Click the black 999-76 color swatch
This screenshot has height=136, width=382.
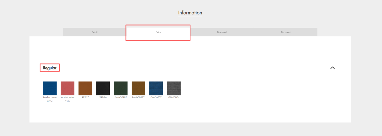click(103, 88)
